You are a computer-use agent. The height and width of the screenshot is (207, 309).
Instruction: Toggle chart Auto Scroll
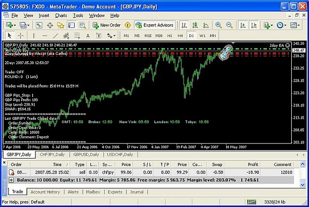coord(243,25)
